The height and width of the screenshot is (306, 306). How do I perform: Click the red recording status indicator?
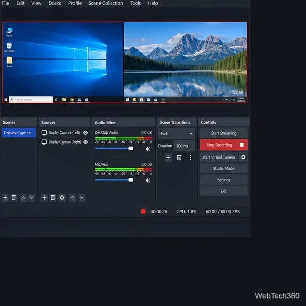point(143,211)
